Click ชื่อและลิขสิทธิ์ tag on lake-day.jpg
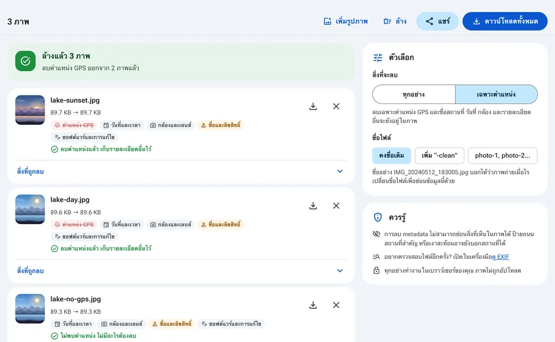 (220, 225)
